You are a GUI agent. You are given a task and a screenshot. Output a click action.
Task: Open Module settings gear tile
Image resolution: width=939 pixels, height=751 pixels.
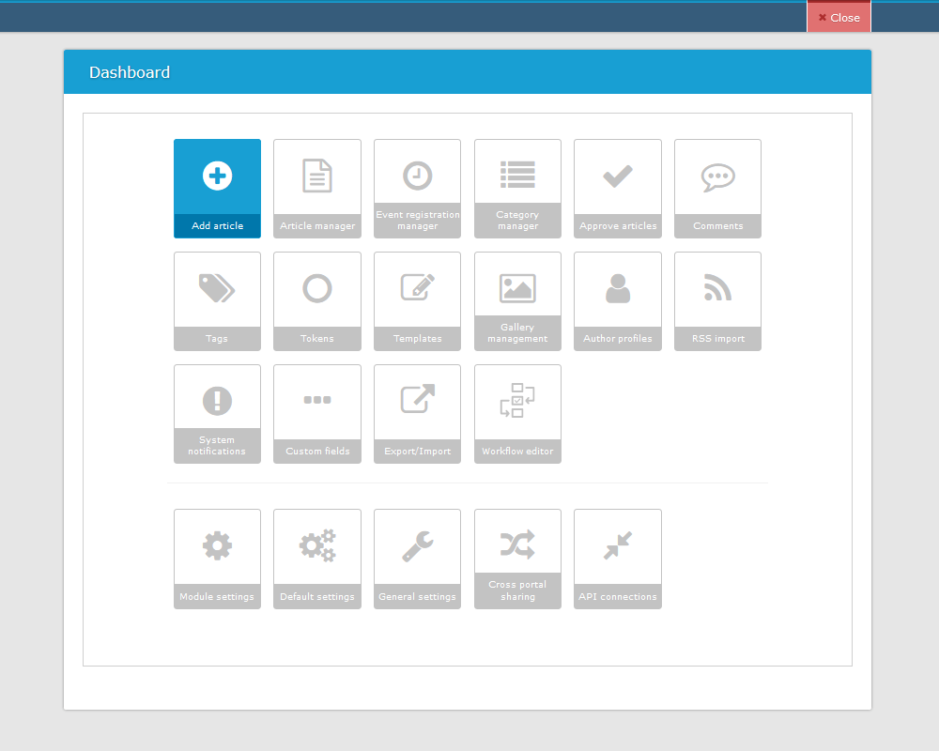pyautogui.click(x=217, y=559)
